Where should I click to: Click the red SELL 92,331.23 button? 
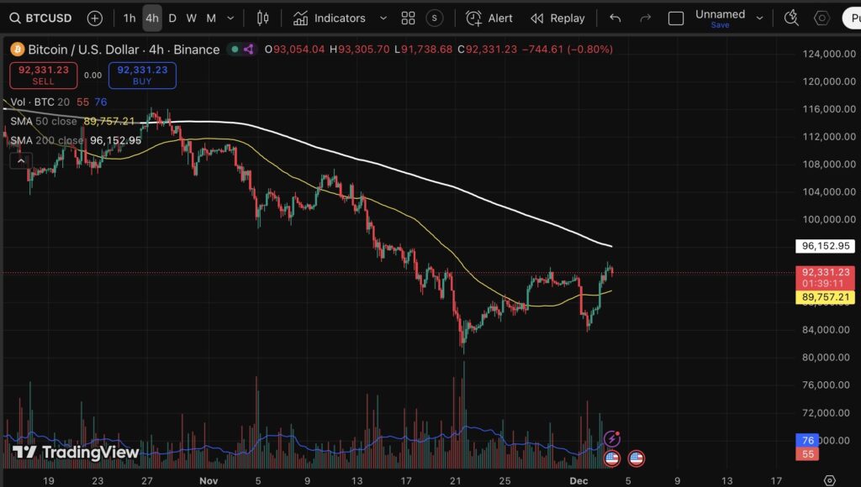pos(43,75)
